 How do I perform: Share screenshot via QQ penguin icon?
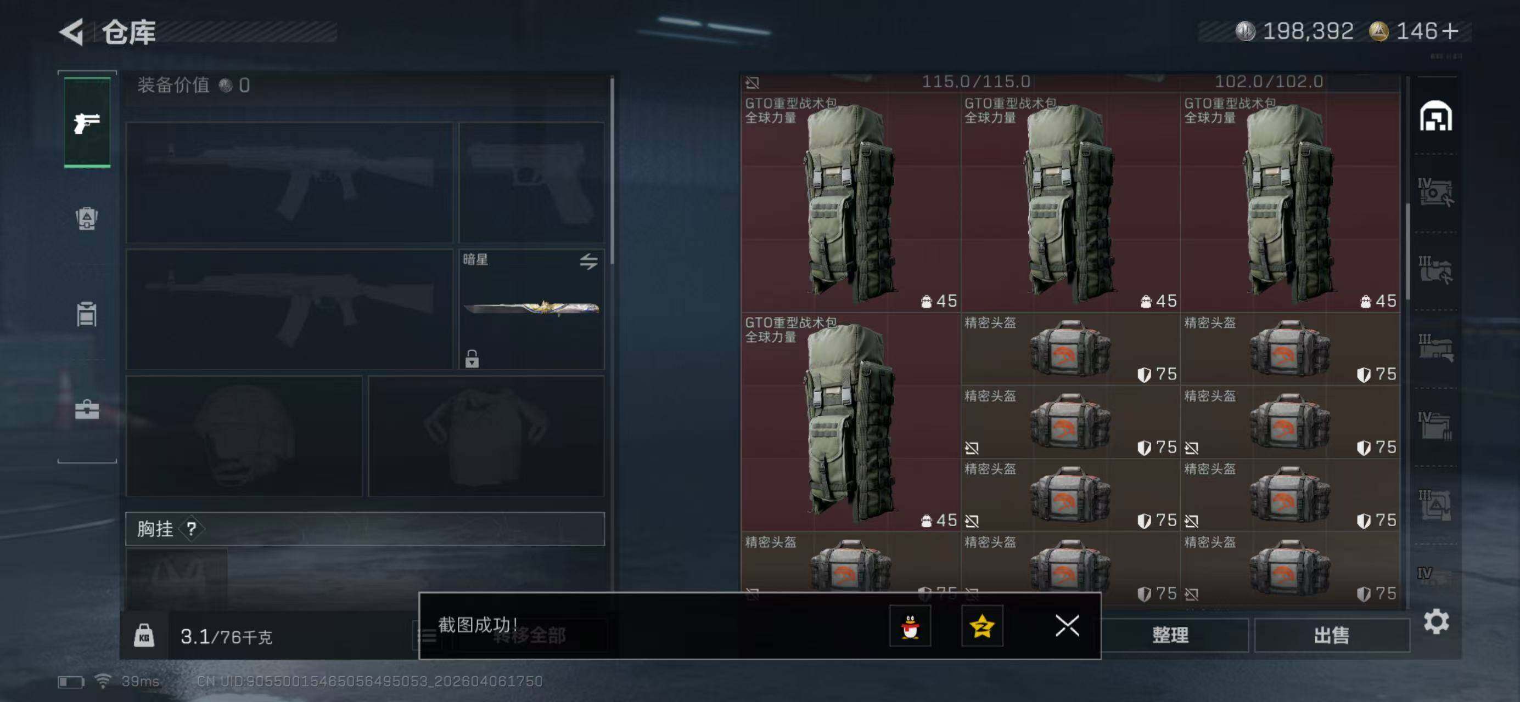point(910,626)
